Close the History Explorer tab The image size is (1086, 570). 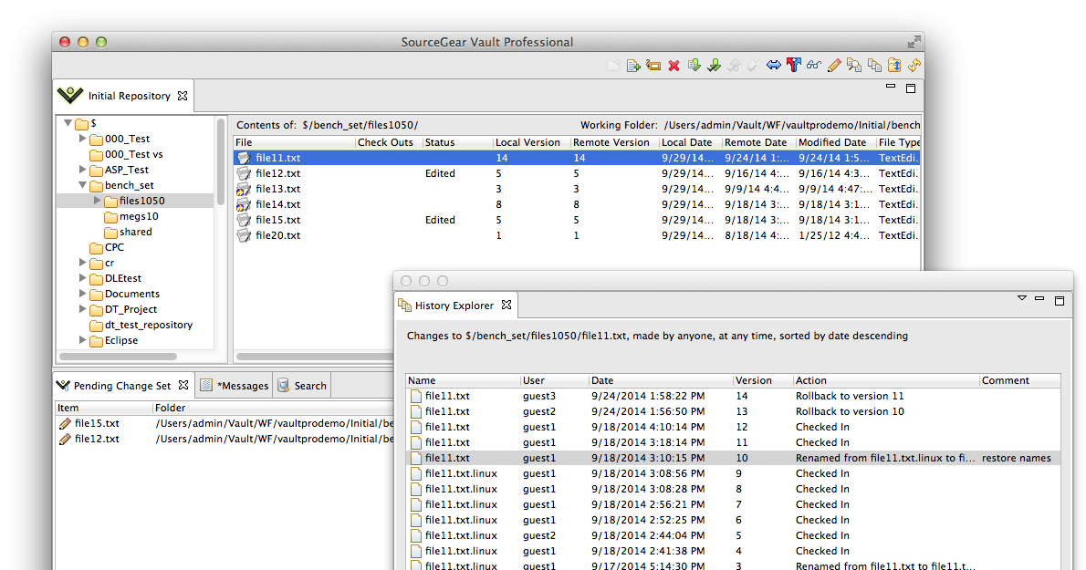[506, 305]
